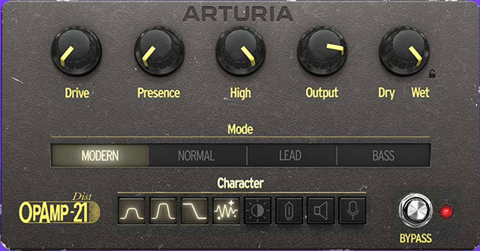480x251 pixels.
Task: Click the Wet label
Action: (420, 93)
